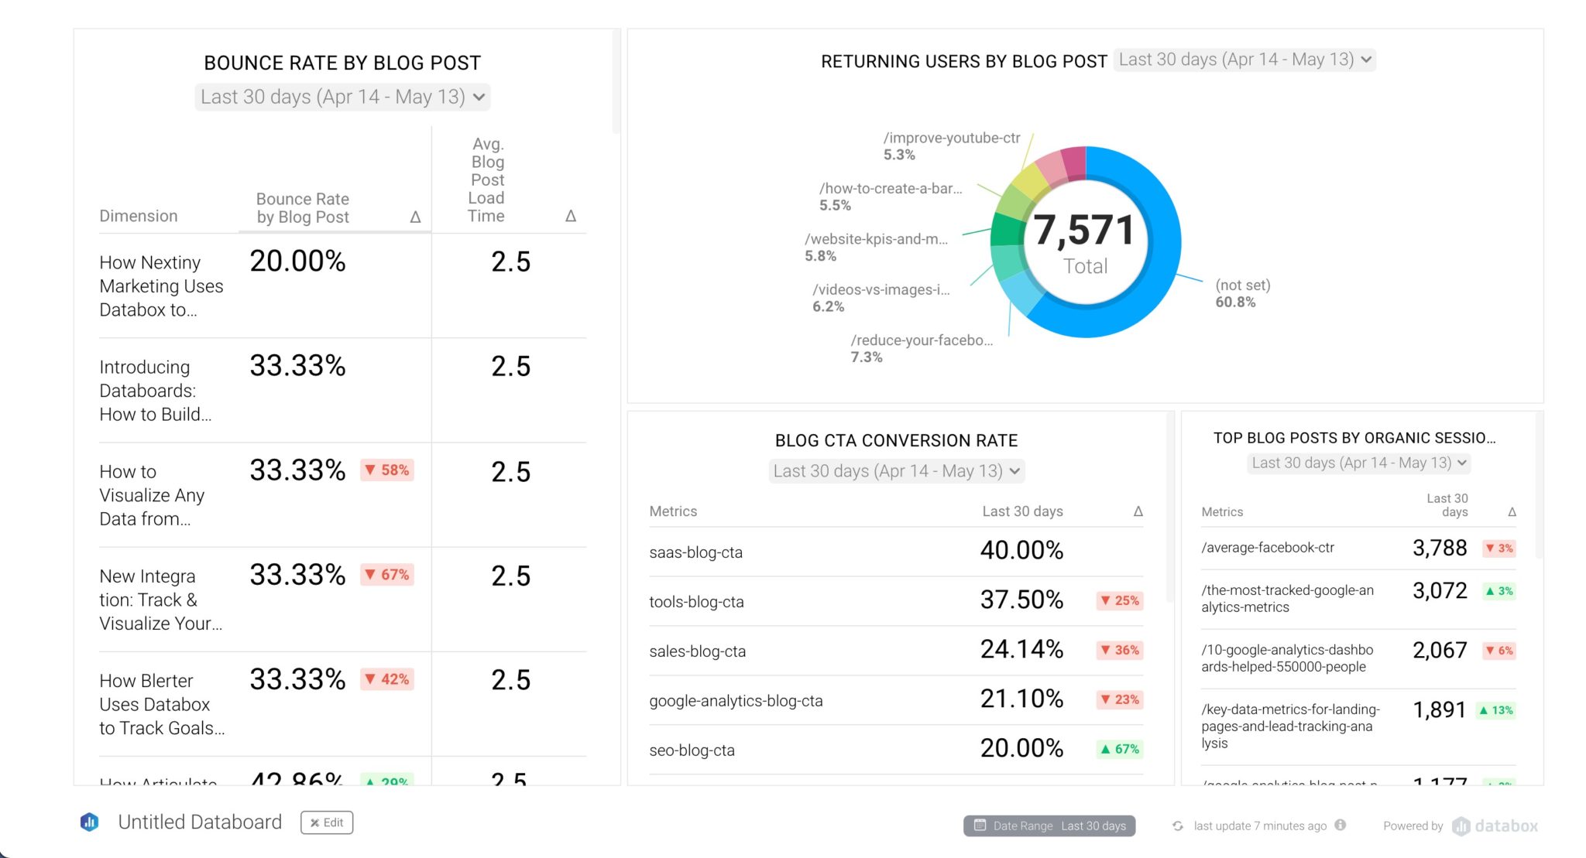Screen dimensions: 1586x858
Task: Click the Edit button next to Untitled Databoard
Action: click(x=327, y=822)
